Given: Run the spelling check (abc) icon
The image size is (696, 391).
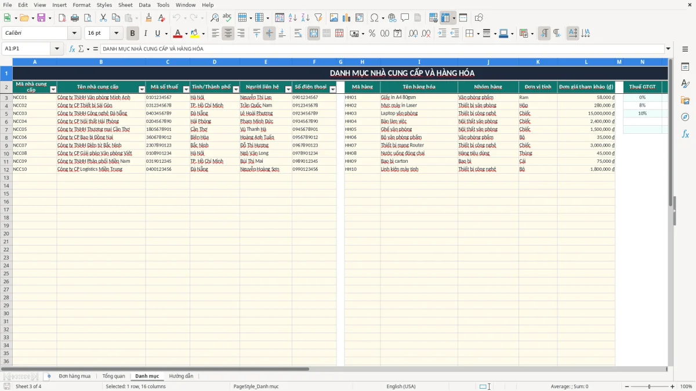Looking at the screenshot, I should tap(227, 18).
